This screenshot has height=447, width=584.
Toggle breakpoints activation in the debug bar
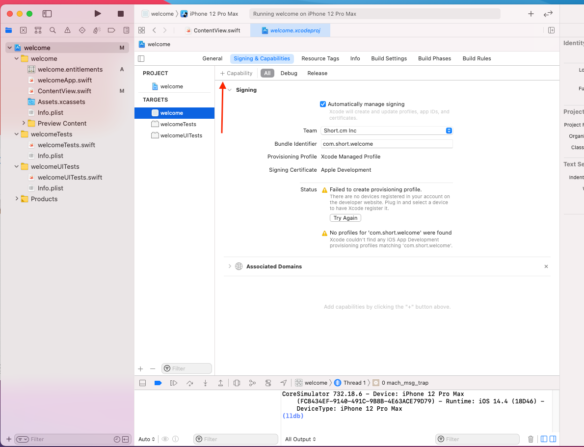pos(158,383)
